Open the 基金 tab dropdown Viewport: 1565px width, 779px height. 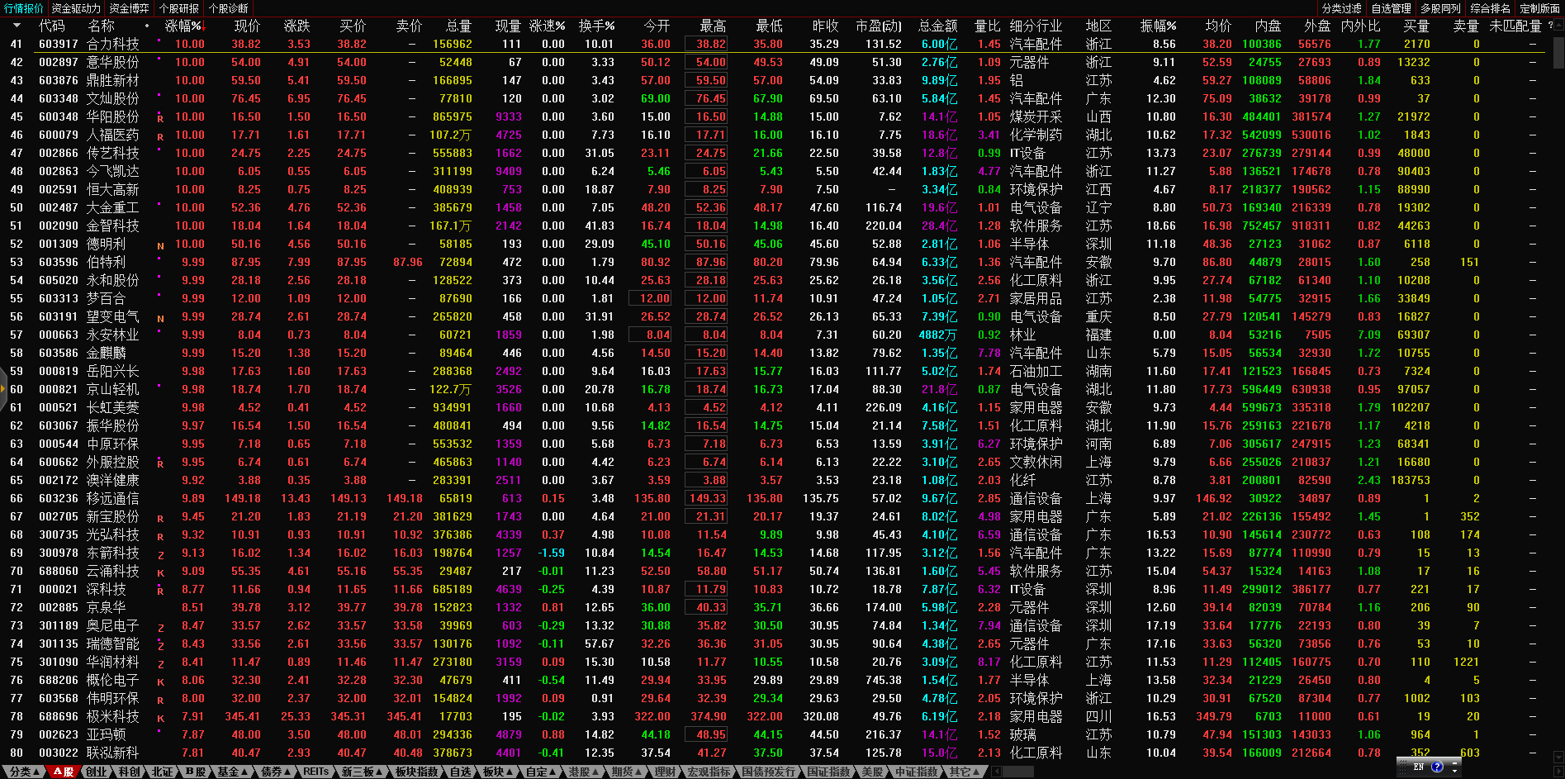point(232,772)
